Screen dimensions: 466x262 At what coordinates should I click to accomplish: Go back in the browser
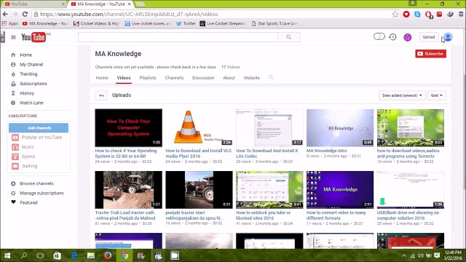tap(5, 14)
